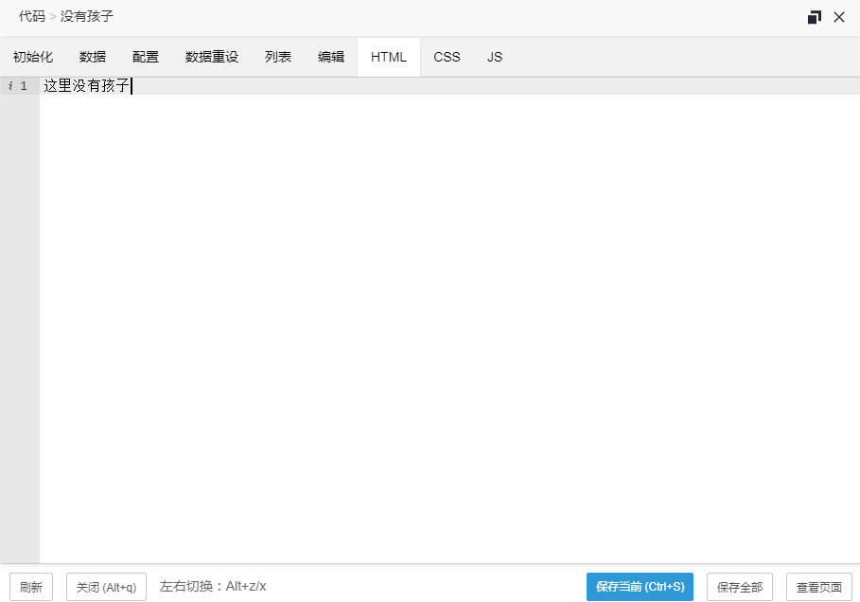Click the info marker on line 1
860x602 pixels.
coord(9,85)
